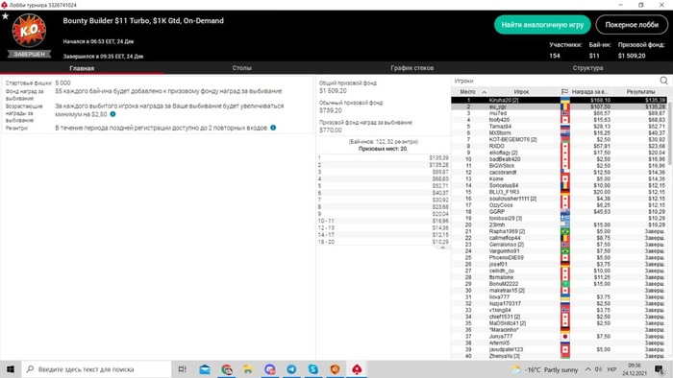
Task: Open Telegram from the taskbar
Action: [x=291, y=369]
